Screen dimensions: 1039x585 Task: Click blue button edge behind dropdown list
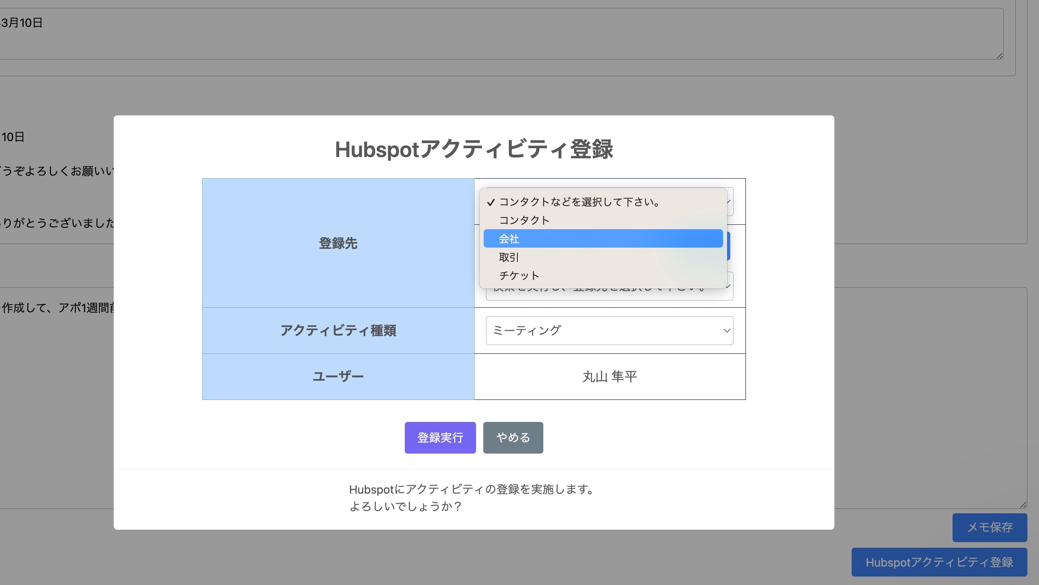(x=729, y=246)
